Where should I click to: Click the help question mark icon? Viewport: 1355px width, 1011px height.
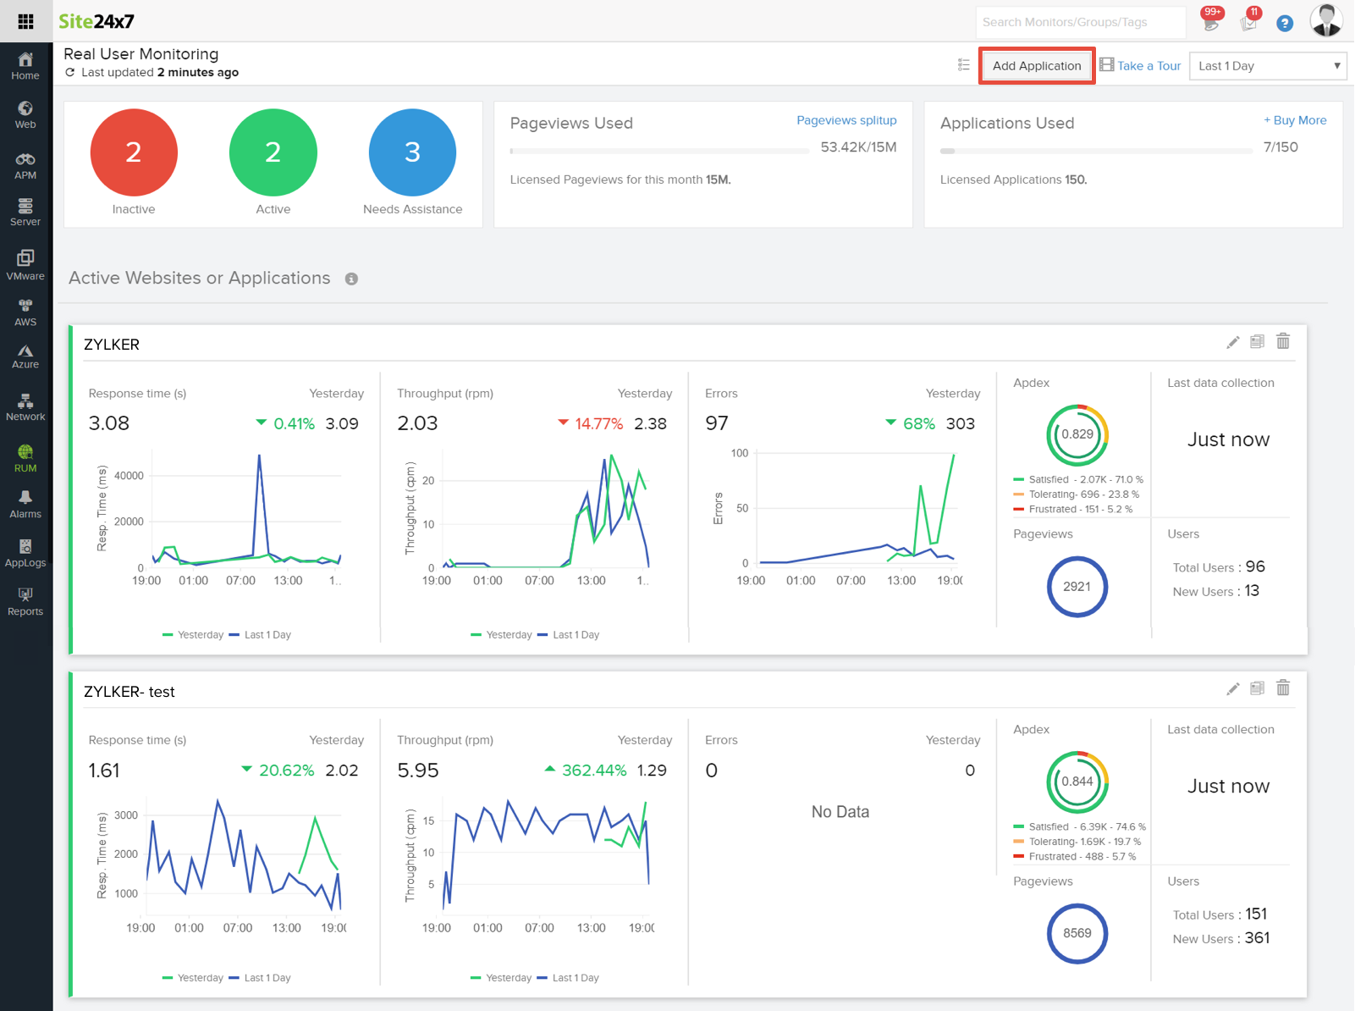click(1284, 23)
